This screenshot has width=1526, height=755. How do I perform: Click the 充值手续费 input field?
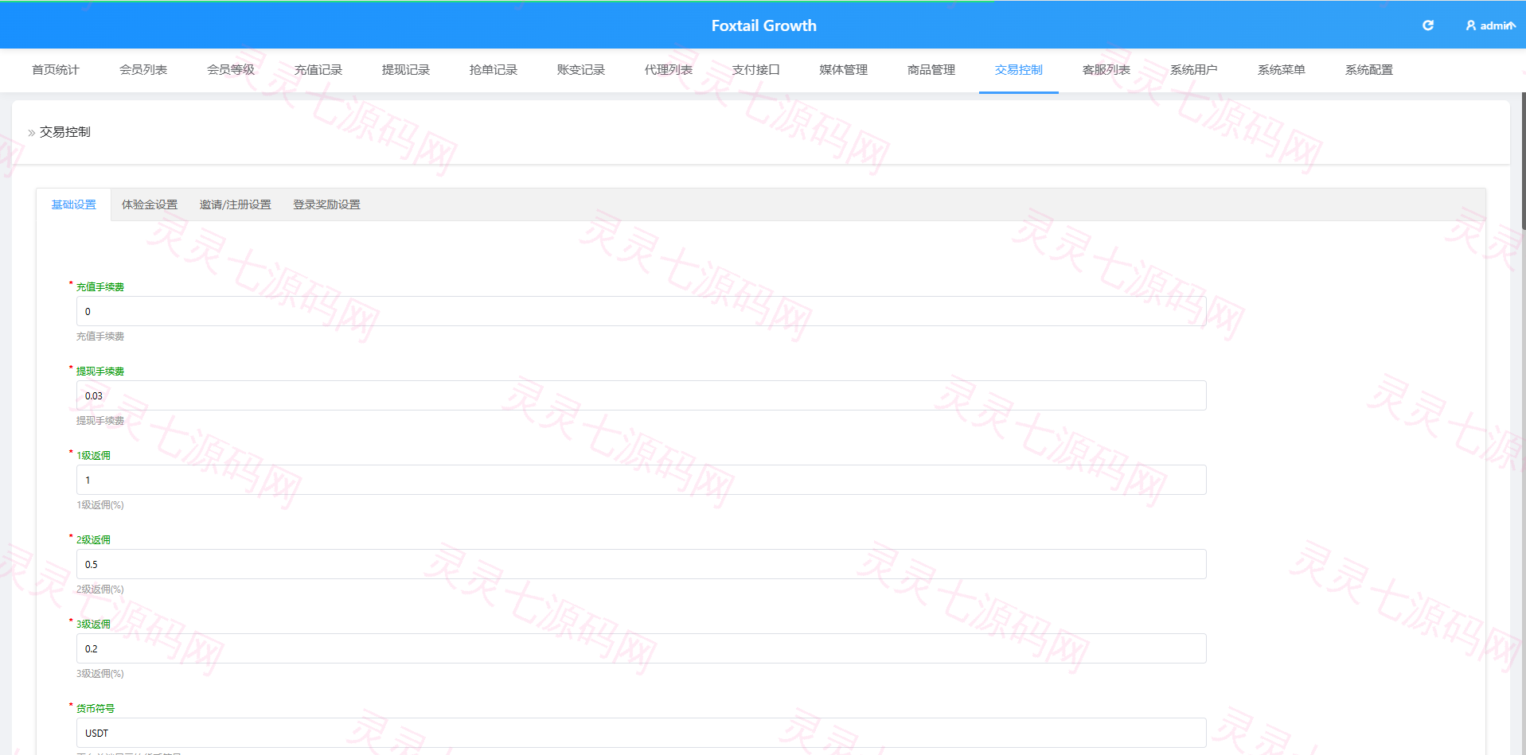click(x=642, y=311)
